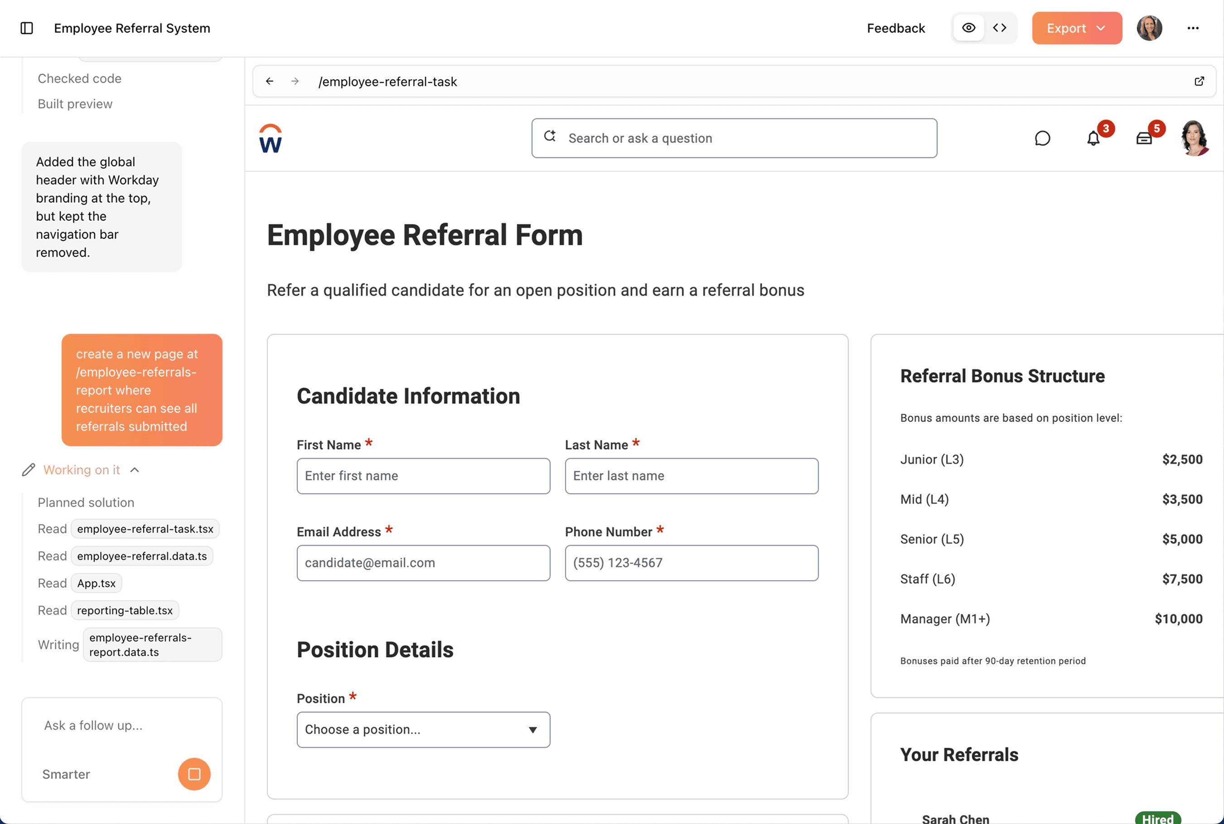Click the Enter first name field
The image size is (1224, 824).
(x=423, y=476)
